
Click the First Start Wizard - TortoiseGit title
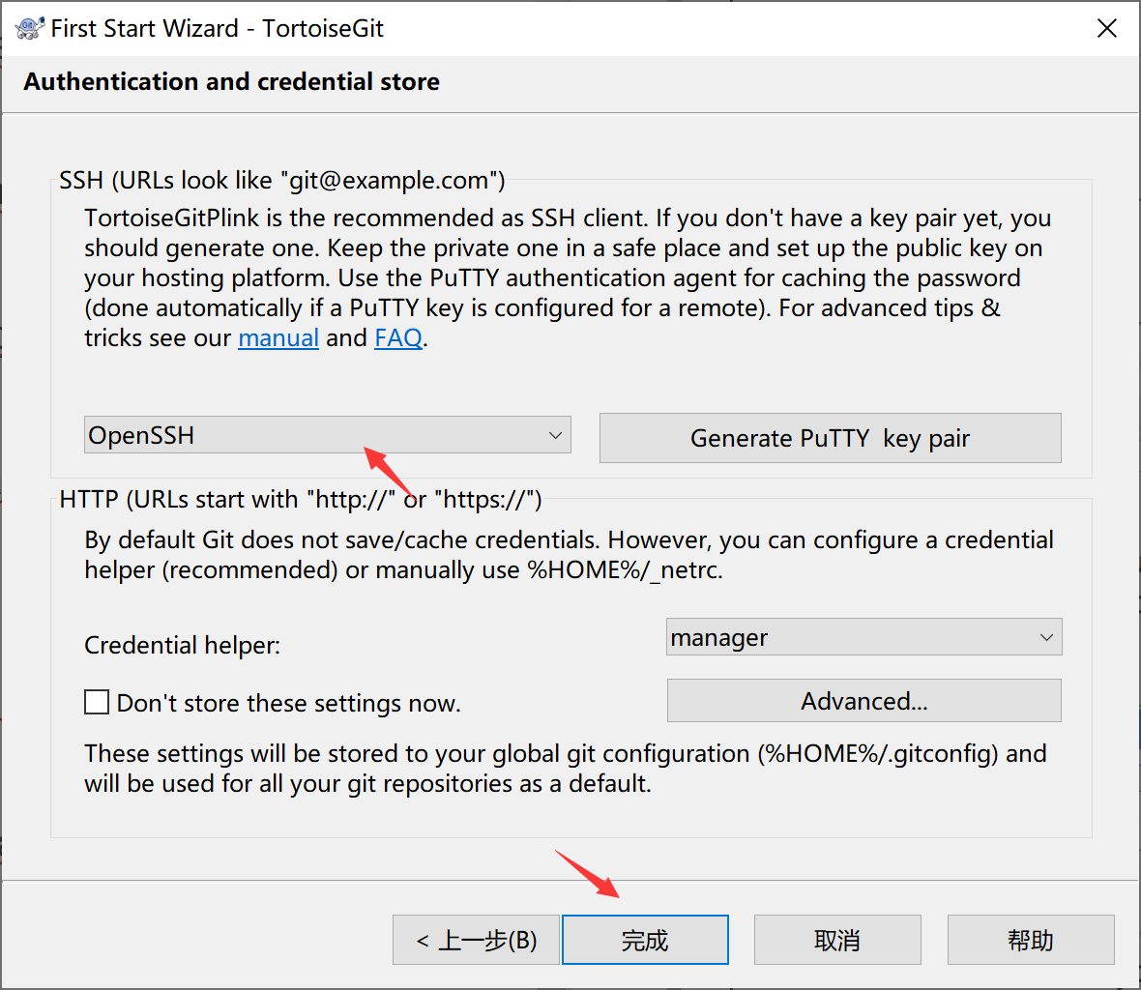tap(217, 28)
